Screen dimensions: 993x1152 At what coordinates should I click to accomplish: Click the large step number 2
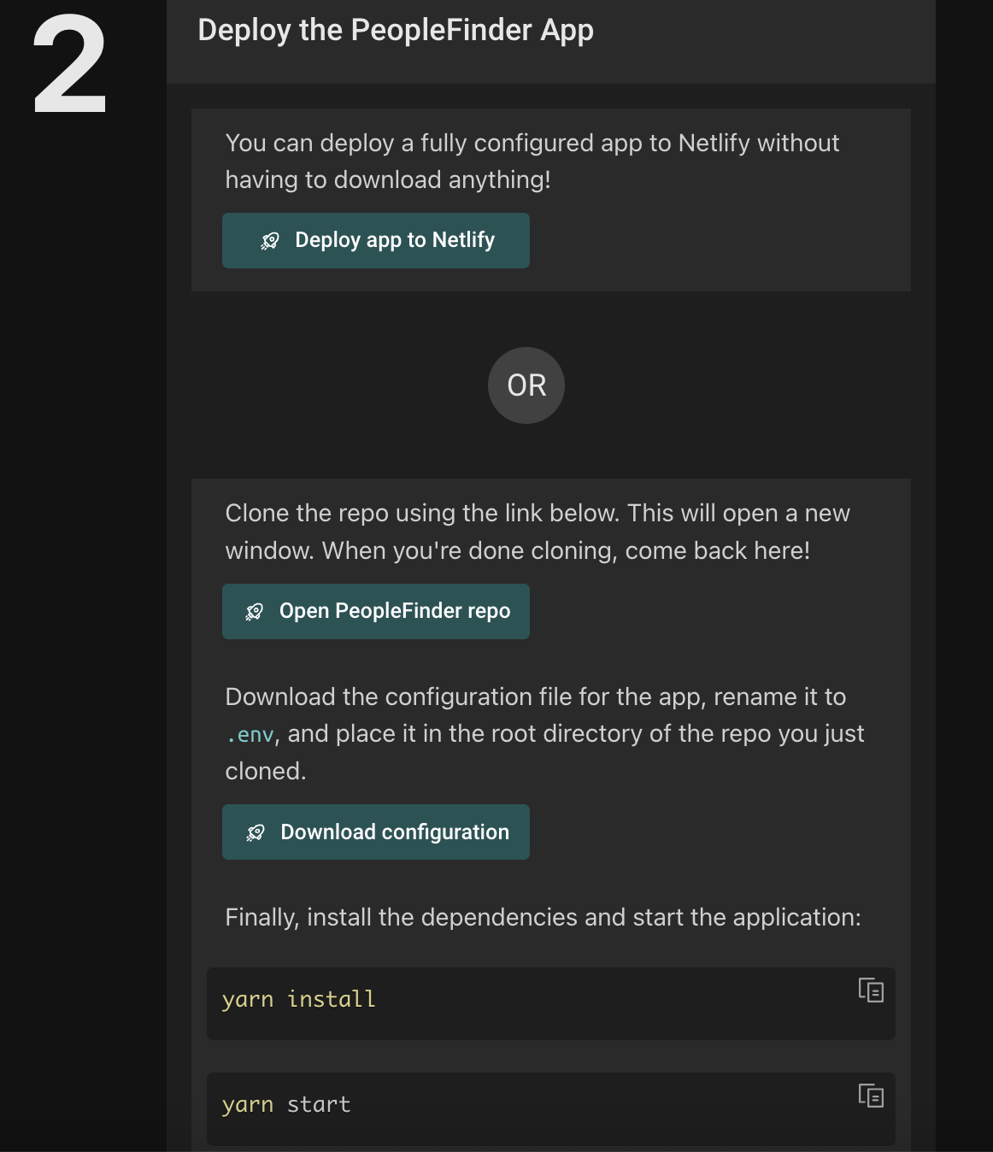coord(69,66)
